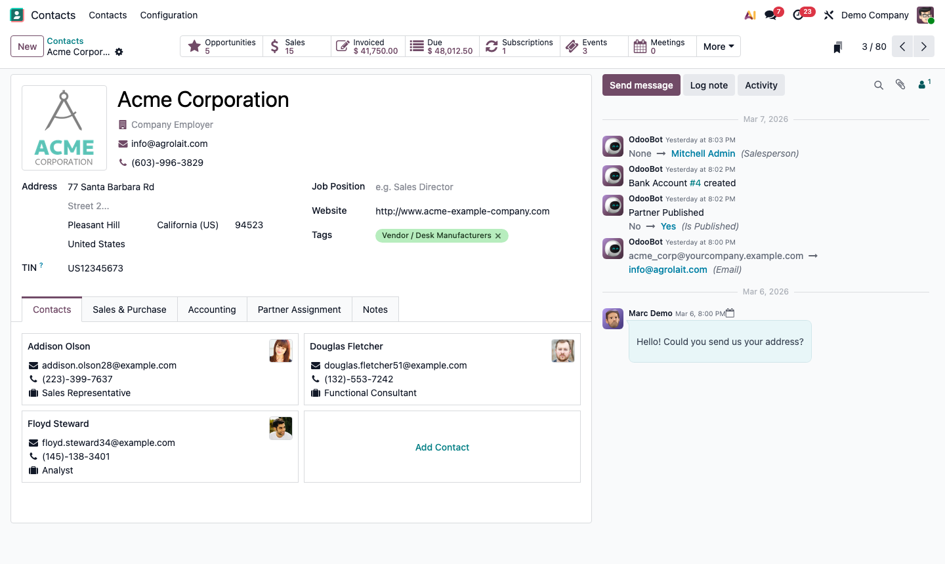The height and width of the screenshot is (564, 945).
Task: View attachments using the paperclip icon
Action: click(900, 85)
